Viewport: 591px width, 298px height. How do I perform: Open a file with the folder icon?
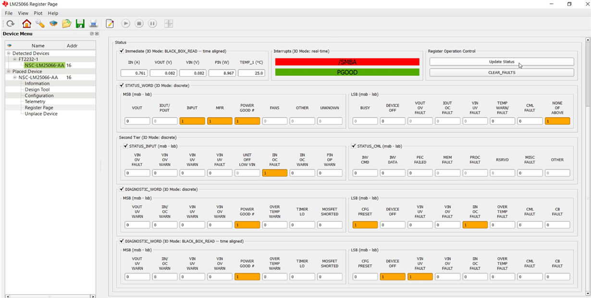pos(66,24)
